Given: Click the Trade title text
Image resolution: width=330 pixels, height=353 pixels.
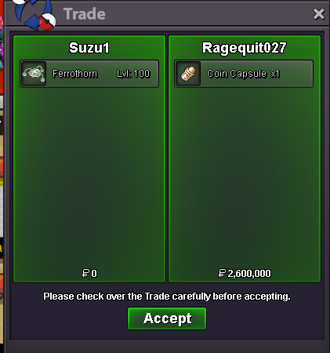Looking at the screenshot, I should 85,14.
